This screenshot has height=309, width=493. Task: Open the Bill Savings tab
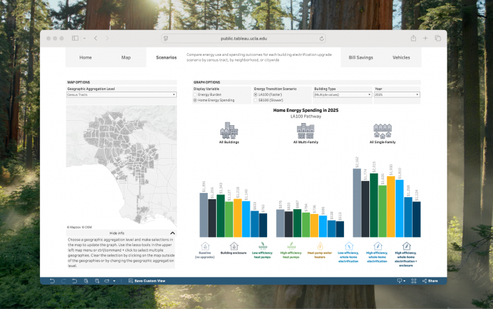(x=361, y=57)
